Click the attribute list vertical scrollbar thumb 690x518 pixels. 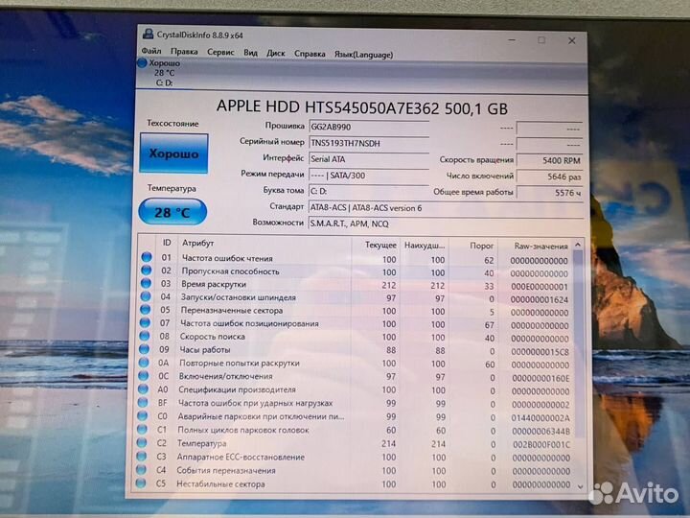[x=579, y=343]
